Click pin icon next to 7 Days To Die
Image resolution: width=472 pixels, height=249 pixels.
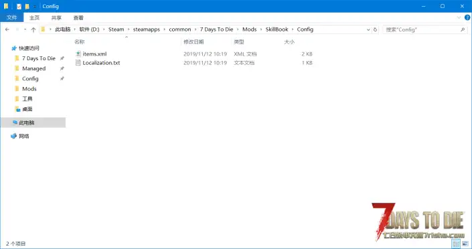pyautogui.click(x=62, y=58)
